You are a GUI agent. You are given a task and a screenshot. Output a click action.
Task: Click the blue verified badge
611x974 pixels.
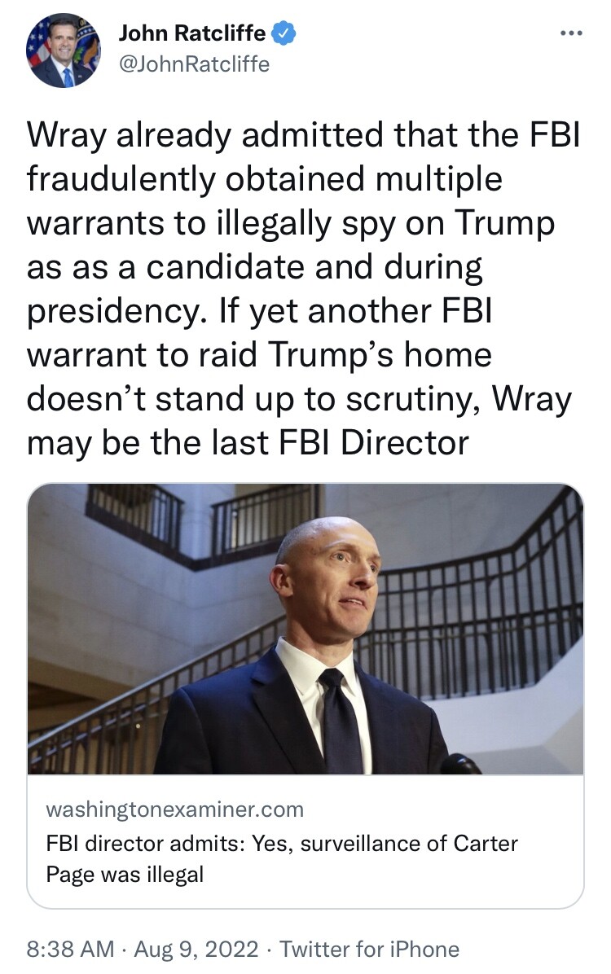(x=284, y=33)
